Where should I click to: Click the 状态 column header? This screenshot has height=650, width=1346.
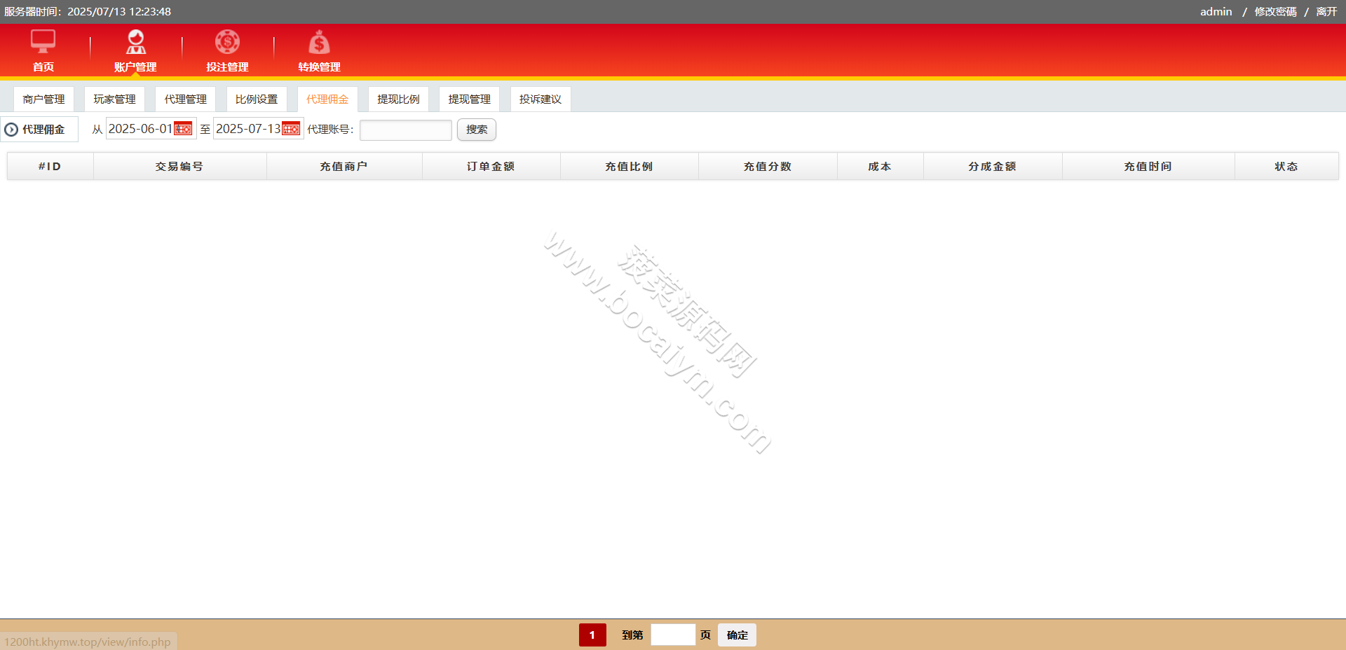click(x=1286, y=167)
